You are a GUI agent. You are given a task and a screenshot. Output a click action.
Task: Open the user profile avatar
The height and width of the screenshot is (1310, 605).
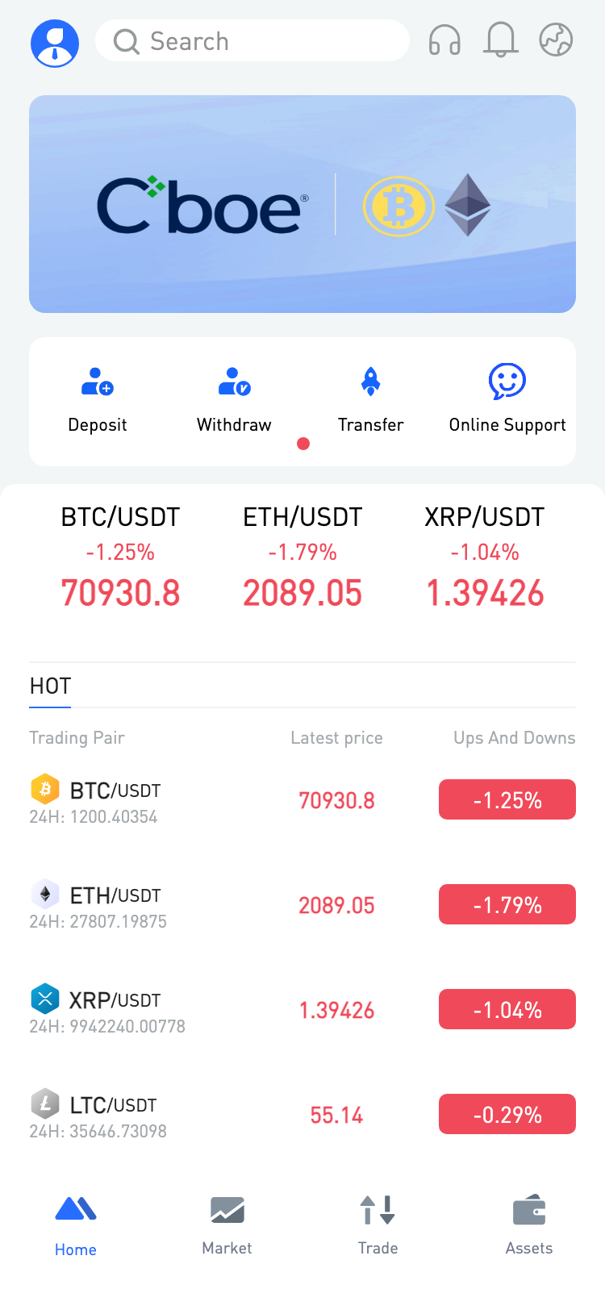click(55, 43)
